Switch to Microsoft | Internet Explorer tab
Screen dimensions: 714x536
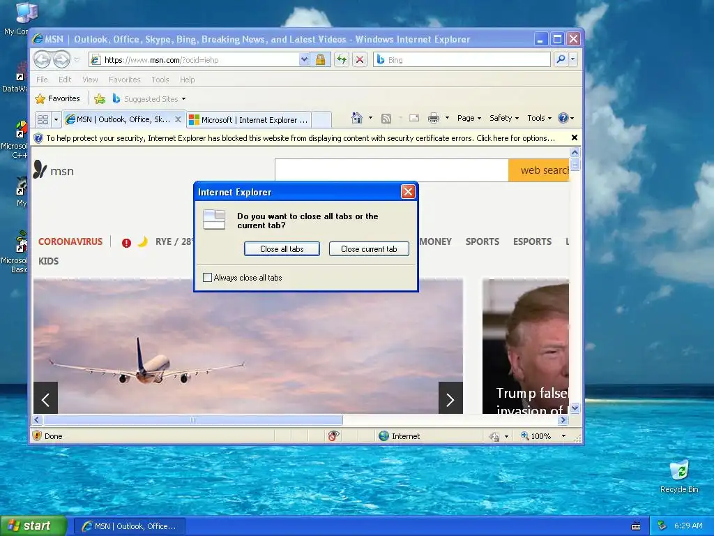(x=249, y=120)
